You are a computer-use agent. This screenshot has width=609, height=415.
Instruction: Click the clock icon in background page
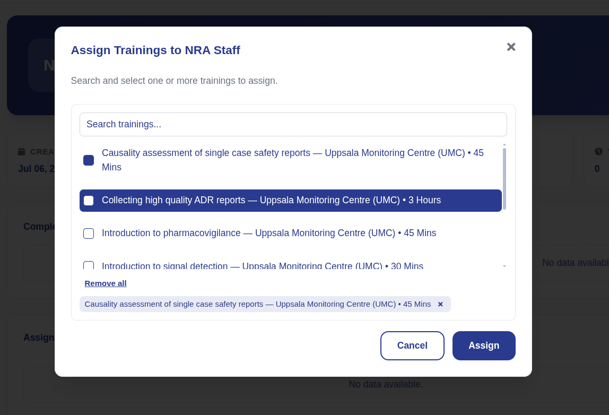click(598, 152)
